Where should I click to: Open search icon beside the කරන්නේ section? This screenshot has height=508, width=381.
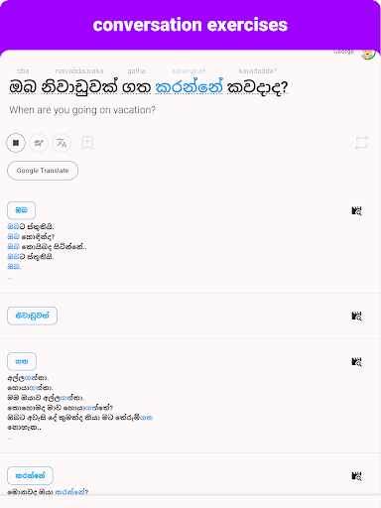click(x=356, y=476)
